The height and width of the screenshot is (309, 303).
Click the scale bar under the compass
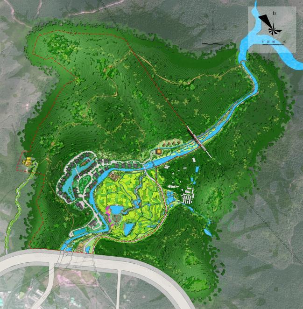pos(273,44)
